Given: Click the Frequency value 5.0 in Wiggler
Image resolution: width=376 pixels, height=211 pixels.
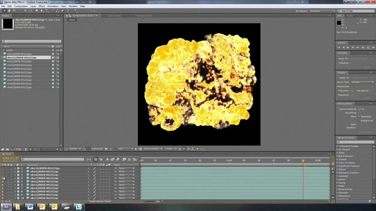Looking at the screenshot, I should pos(352,91).
